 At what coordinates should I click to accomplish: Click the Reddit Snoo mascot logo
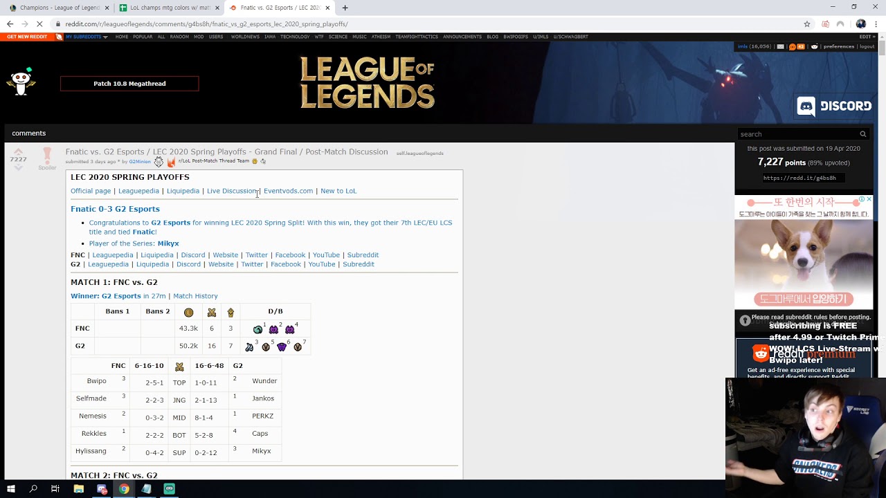click(x=21, y=82)
